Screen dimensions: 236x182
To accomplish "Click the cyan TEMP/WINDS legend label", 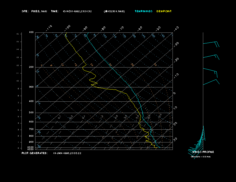I will click(143, 11).
